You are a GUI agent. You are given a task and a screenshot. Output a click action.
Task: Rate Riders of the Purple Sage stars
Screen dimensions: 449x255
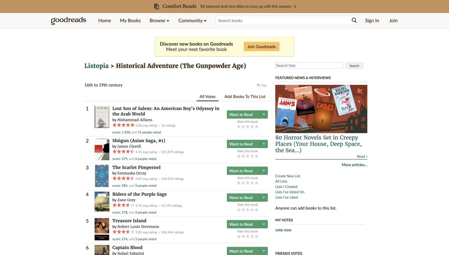(248, 210)
